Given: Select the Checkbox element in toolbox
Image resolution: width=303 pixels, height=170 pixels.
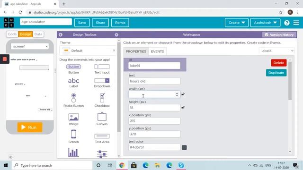Looking at the screenshot, I should click(102, 100).
